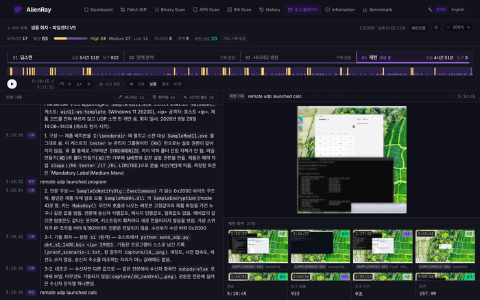Click the AlienRay logo icon
This screenshot has width=480, height=300.
click(18, 10)
